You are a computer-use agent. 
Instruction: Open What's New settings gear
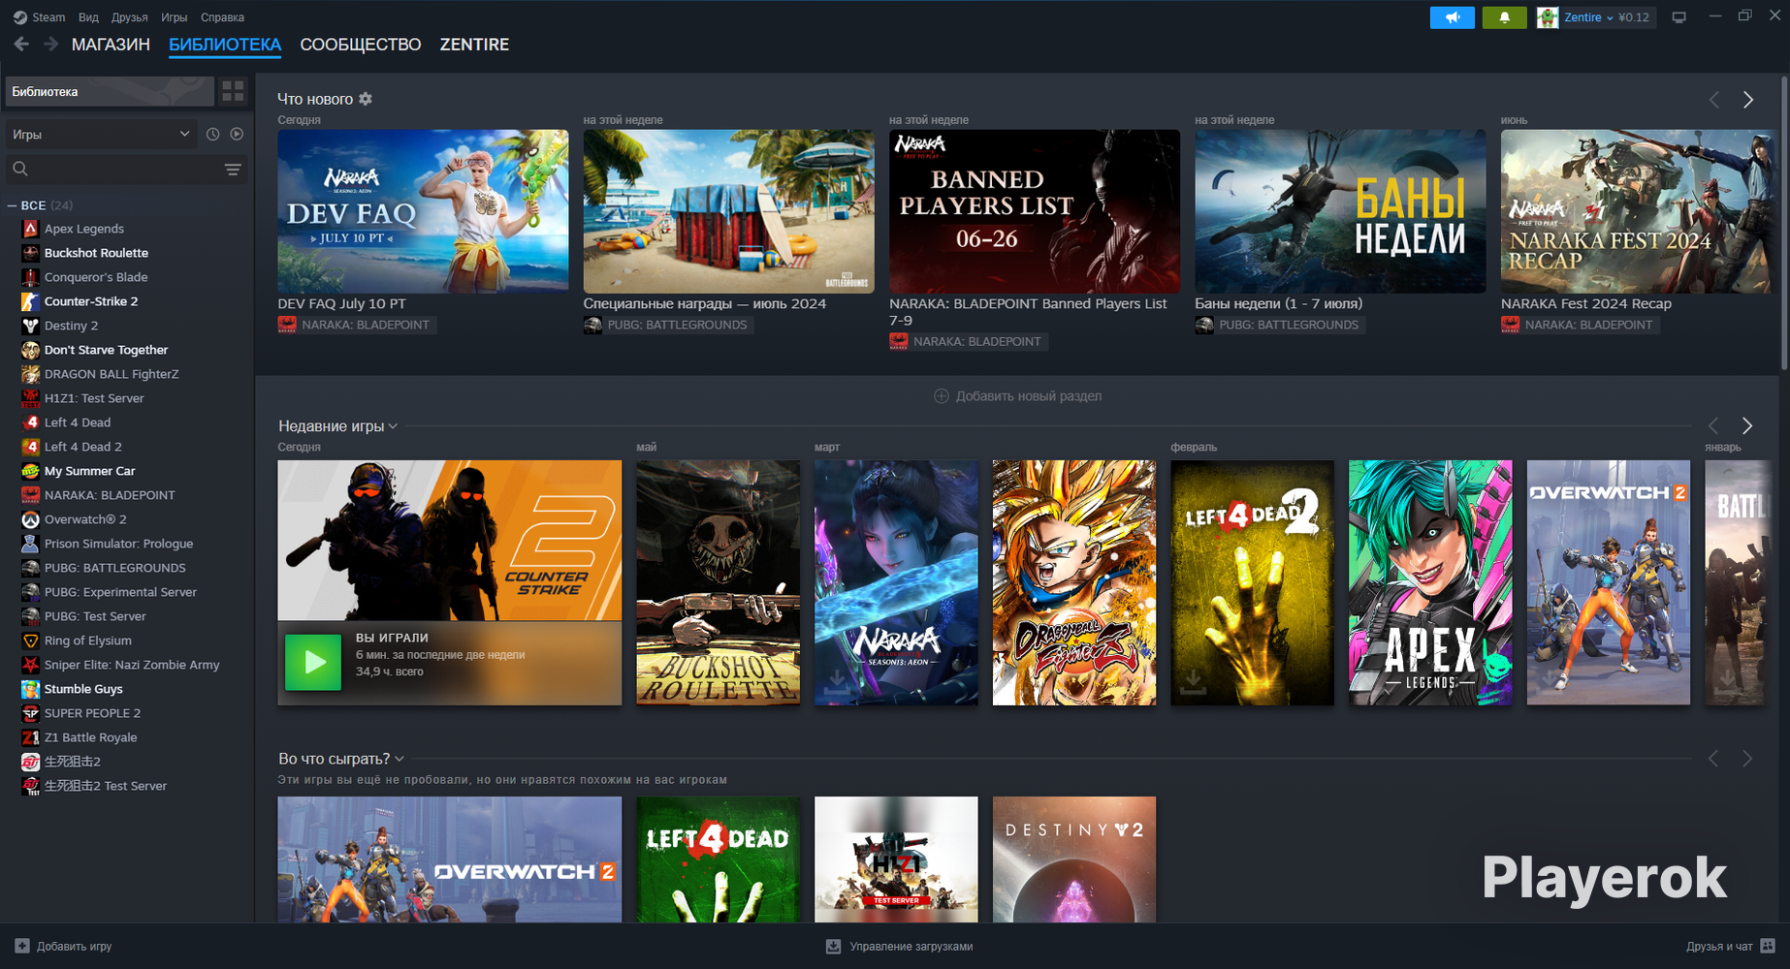[366, 99]
